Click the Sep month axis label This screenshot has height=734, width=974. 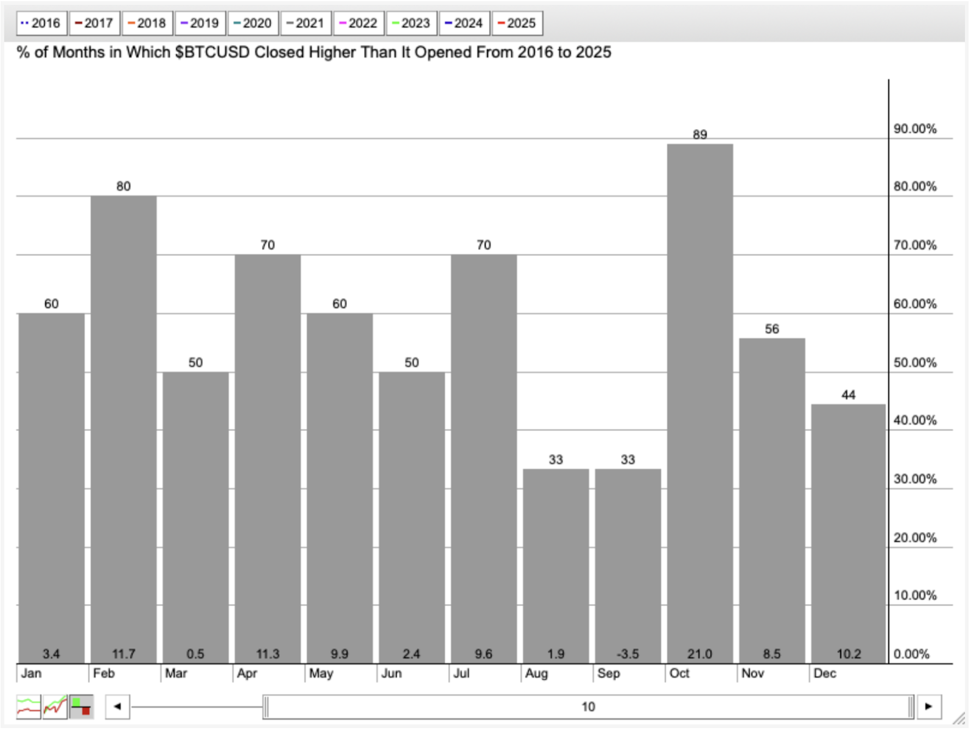click(x=608, y=673)
